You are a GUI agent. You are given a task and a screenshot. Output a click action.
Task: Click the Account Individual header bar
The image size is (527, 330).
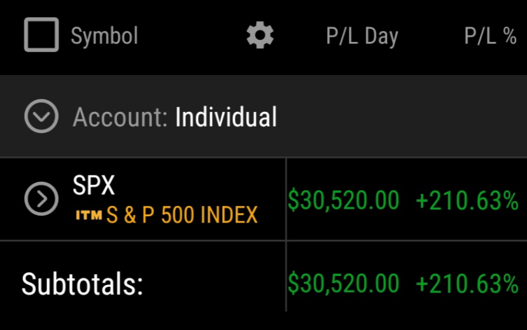263,116
